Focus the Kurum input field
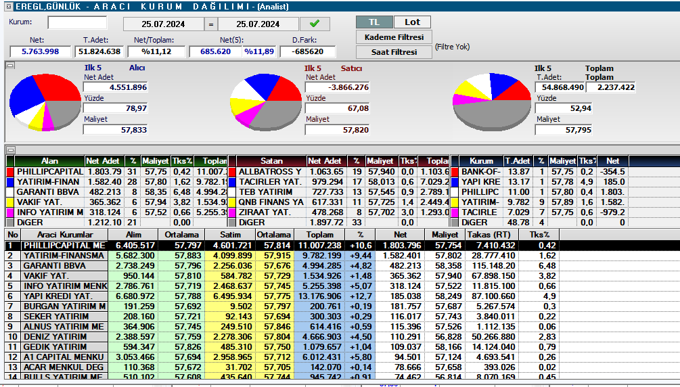The height and width of the screenshot is (387, 680). coord(77,22)
